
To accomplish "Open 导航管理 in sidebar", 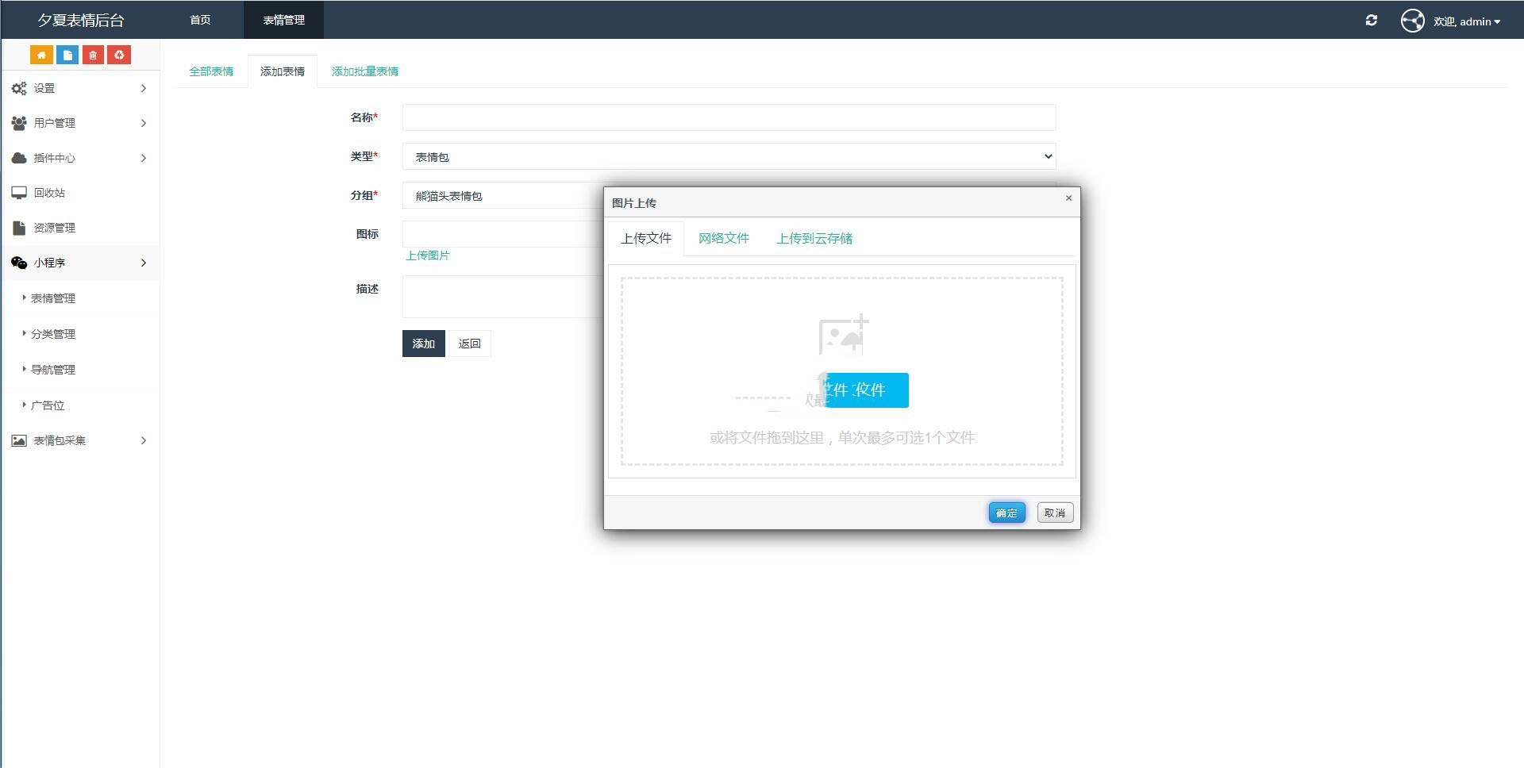I will click(53, 370).
